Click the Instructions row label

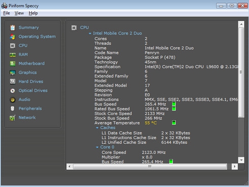pyautogui.click(x=107, y=99)
